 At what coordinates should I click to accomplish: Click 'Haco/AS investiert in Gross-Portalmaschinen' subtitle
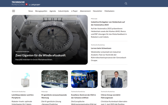(x=34, y=60)
